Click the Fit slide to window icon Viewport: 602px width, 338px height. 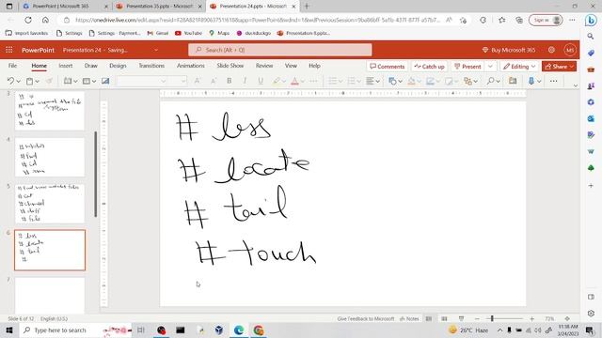(x=567, y=318)
